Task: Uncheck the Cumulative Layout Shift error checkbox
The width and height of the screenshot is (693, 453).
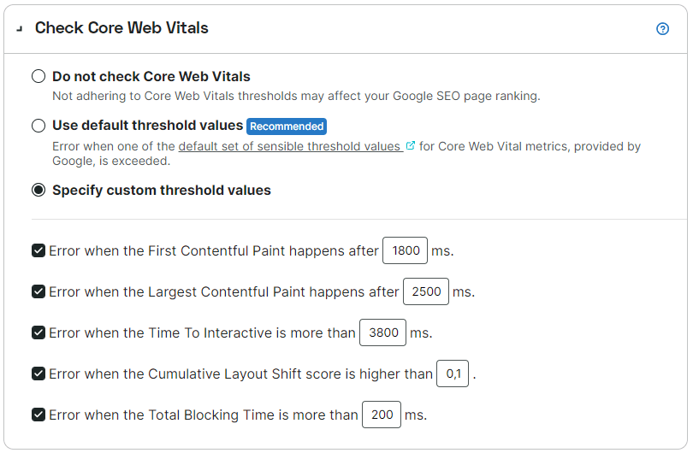Action: pos(38,374)
